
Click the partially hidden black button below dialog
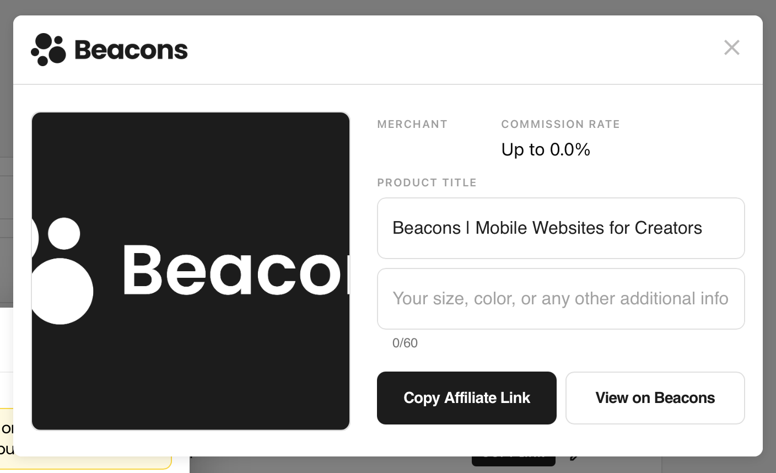(513, 461)
